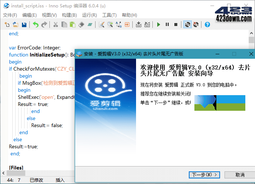Open the 帮助(H) menu
Viewport: 255px width, 184px height.
129,15
